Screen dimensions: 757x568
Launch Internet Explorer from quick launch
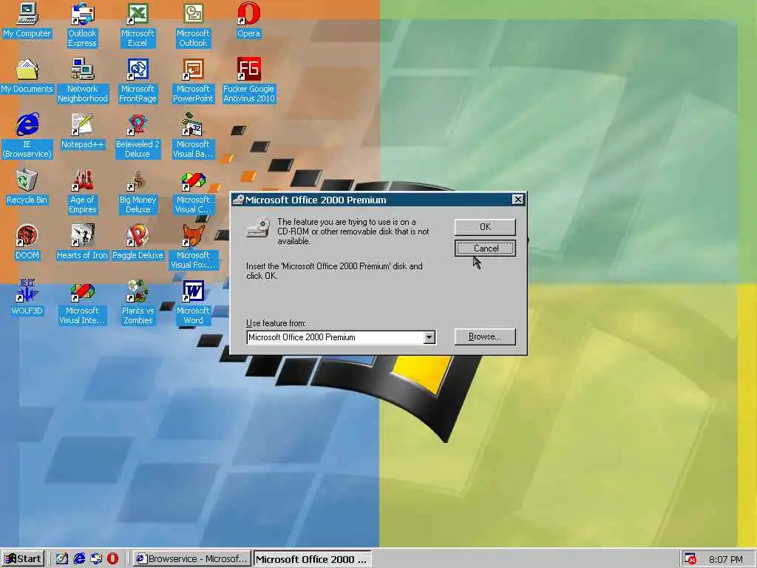(x=78, y=559)
